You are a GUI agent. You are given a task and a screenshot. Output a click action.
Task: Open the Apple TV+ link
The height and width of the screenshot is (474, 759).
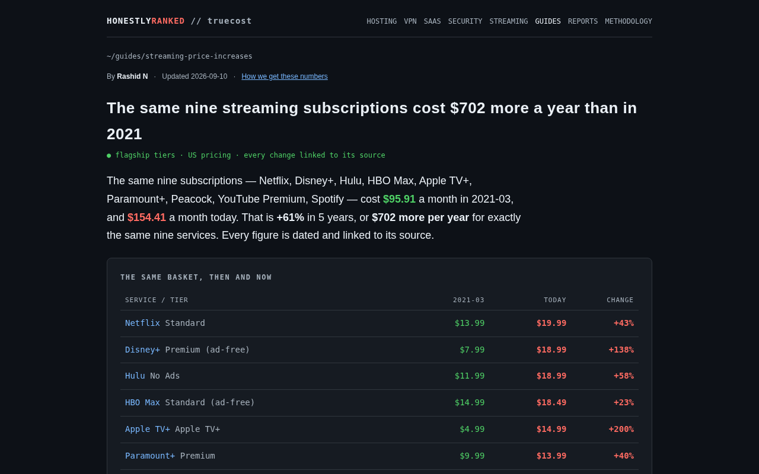click(148, 429)
